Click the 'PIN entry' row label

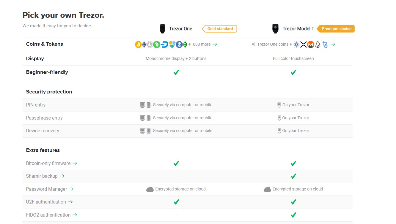[36, 105]
